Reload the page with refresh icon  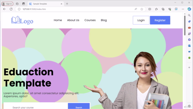tap(11, 9)
